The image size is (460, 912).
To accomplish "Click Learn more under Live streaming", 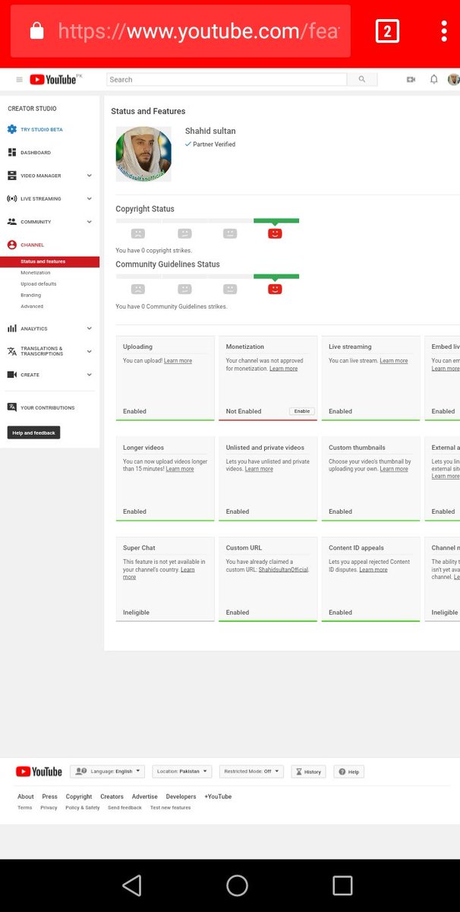I will (394, 361).
